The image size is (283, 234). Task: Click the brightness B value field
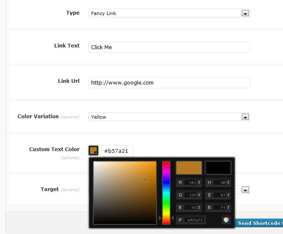[221, 207]
